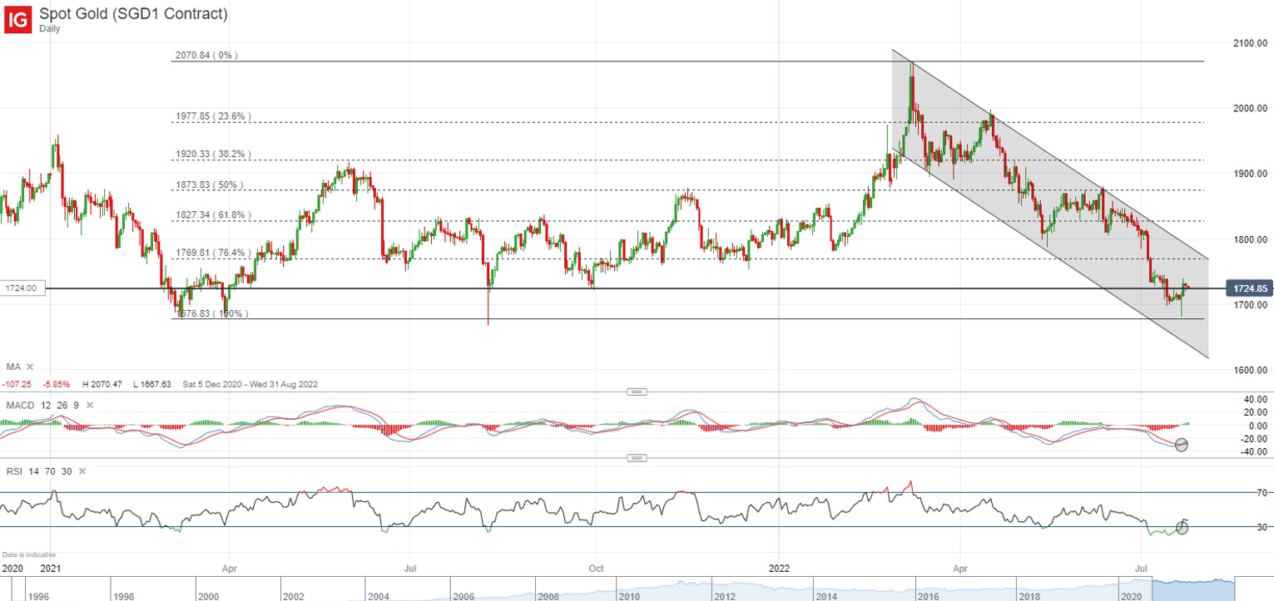Select the 1724.85 current price tag
The height and width of the screenshot is (601, 1274).
pos(1250,288)
